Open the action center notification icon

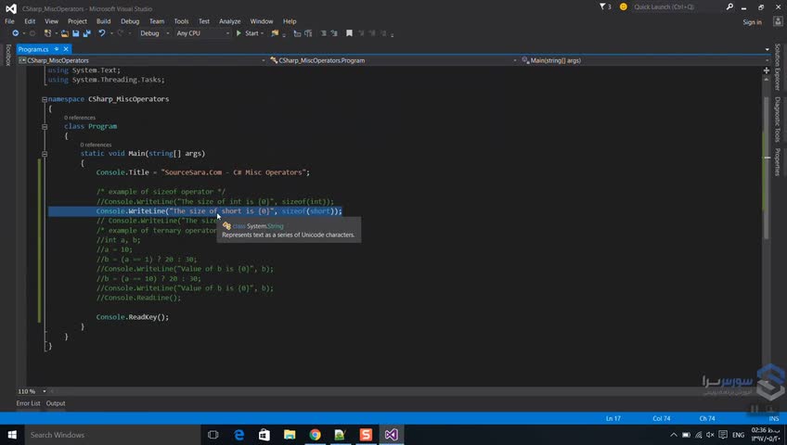coord(723,435)
